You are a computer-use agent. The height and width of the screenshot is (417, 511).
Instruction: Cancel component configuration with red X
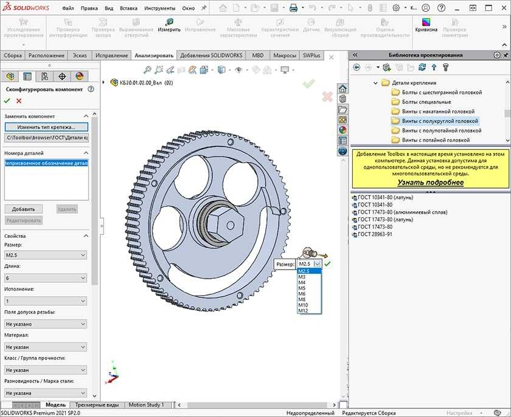19,101
